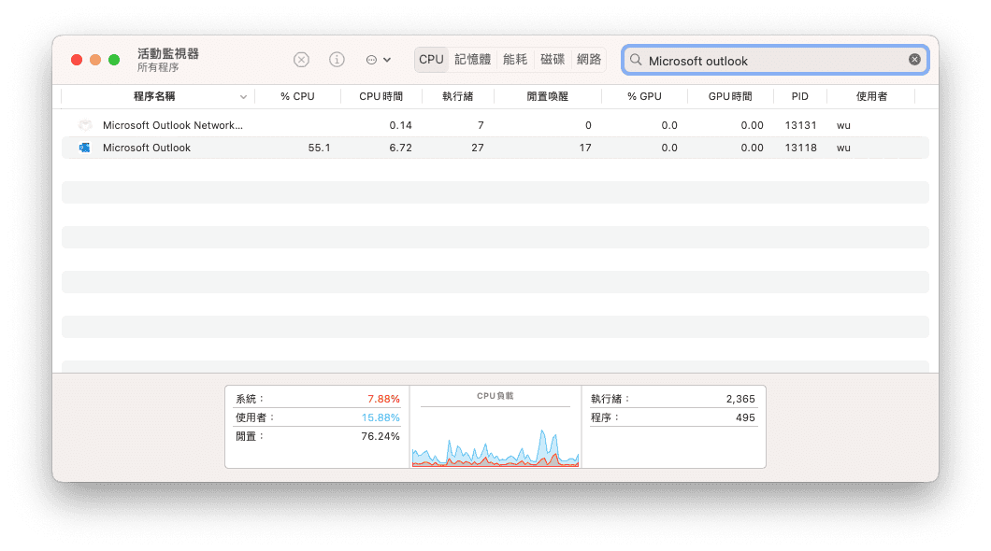Viewport: 991px width, 551px height.
Task: Click the stop process X icon
Action: click(301, 60)
